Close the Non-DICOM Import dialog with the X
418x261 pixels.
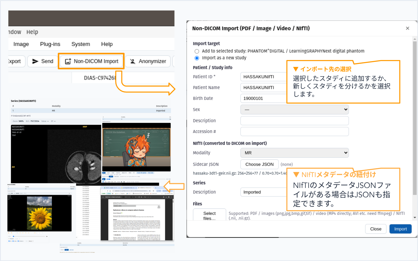coord(407,28)
